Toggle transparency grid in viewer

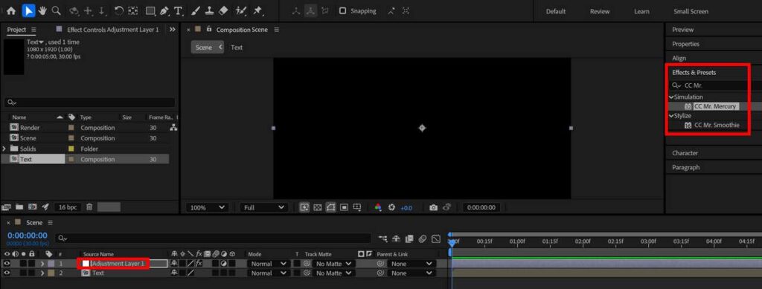(318, 207)
